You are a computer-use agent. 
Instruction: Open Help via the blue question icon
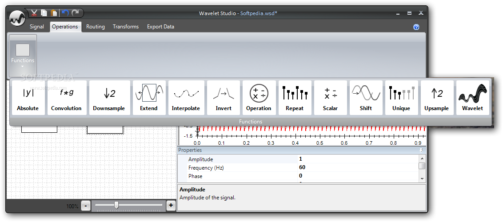click(416, 27)
